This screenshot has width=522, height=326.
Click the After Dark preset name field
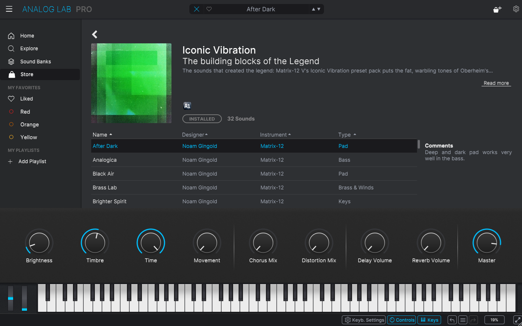pos(261,9)
